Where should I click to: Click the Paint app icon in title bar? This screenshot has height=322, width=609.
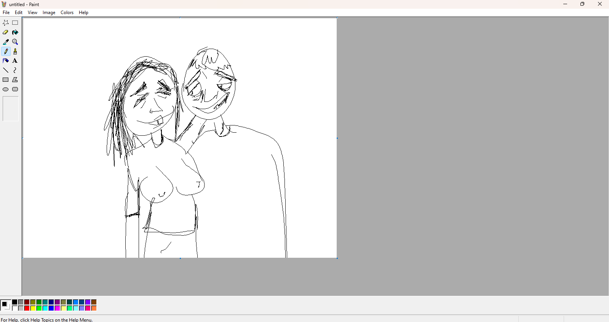click(4, 4)
